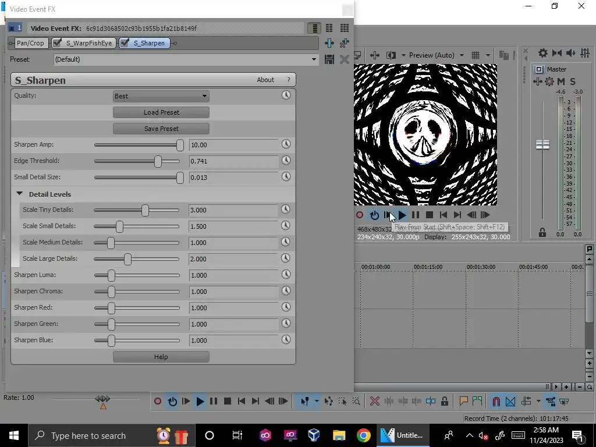Toggle Loop Playback in bottom transport bar

(172, 402)
